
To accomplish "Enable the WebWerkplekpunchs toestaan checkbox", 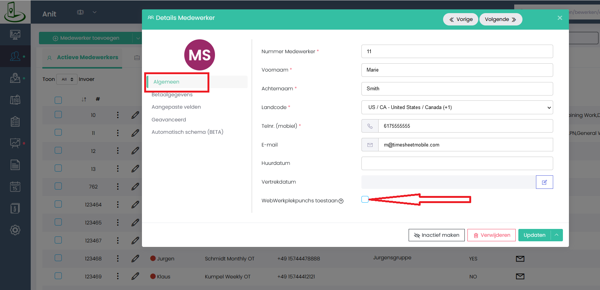I will 365,199.
